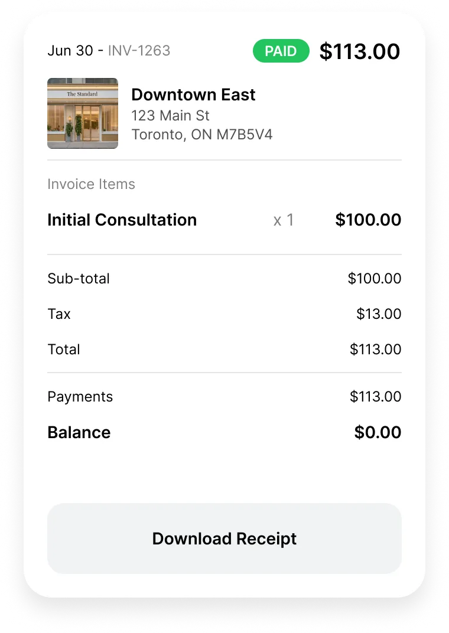This screenshot has width=449, height=633.
Task: Click the Download Receipt button
Action: click(x=224, y=538)
